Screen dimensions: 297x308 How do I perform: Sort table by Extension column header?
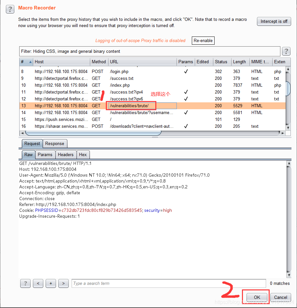coord(281,62)
